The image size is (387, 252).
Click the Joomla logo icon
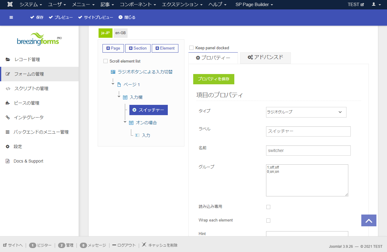10,5
